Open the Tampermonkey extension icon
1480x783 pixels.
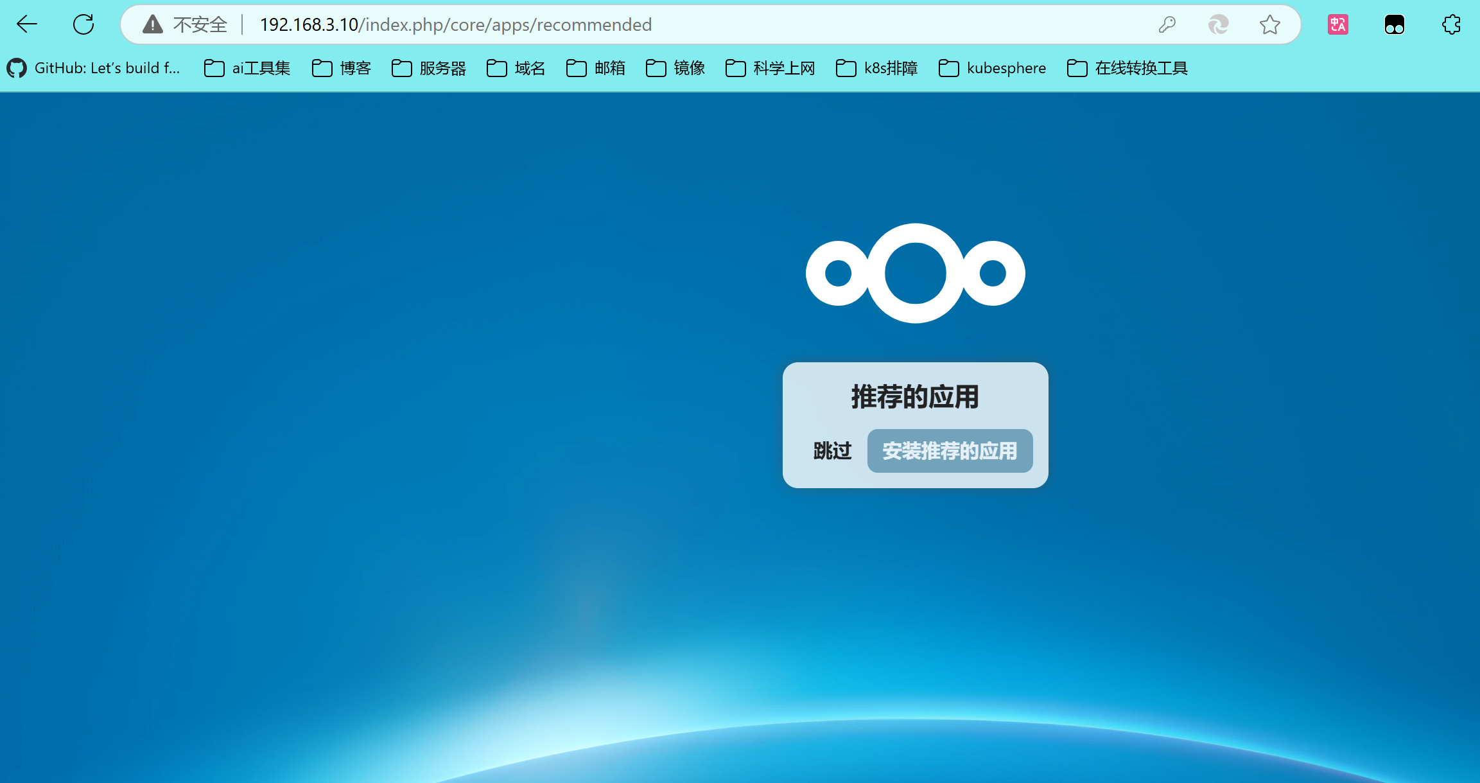tap(1395, 24)
